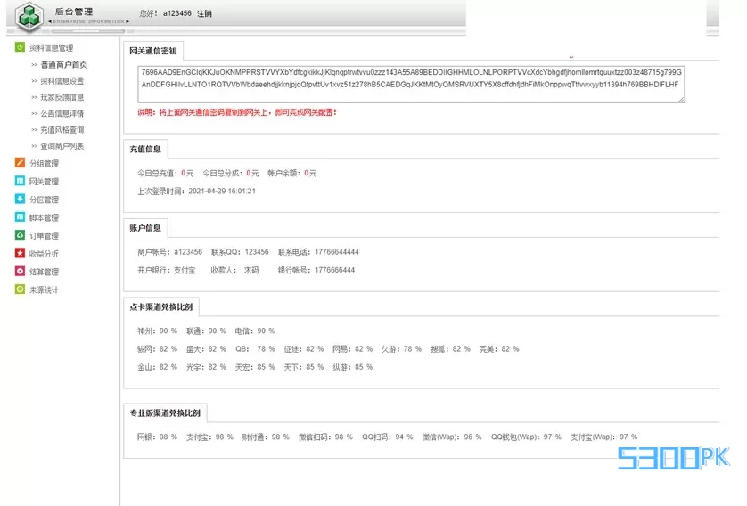This screenshot has width=747, height=506.
Task: Click the 财付通 98% rate
Action: pyautogui.click(x=266, y=437)
